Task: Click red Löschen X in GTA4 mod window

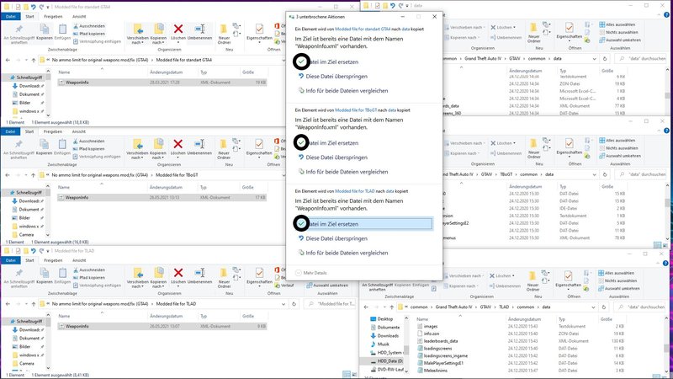Action: click(178, 29)
